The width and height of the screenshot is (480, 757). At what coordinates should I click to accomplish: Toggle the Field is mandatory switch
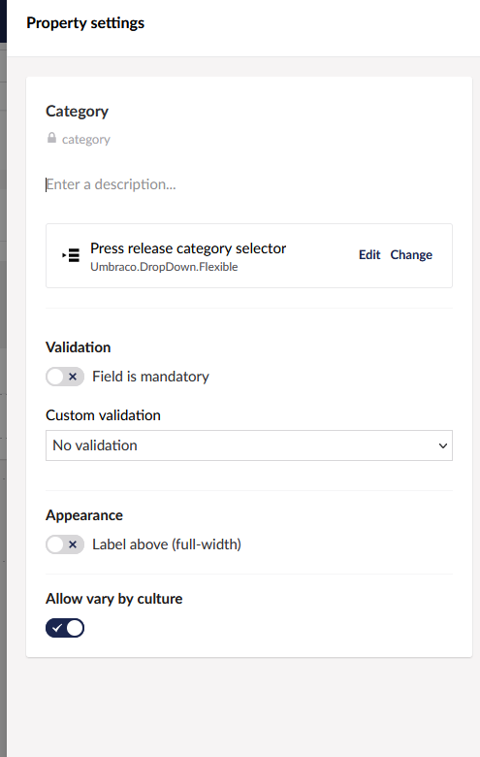[x=65, y=377]
